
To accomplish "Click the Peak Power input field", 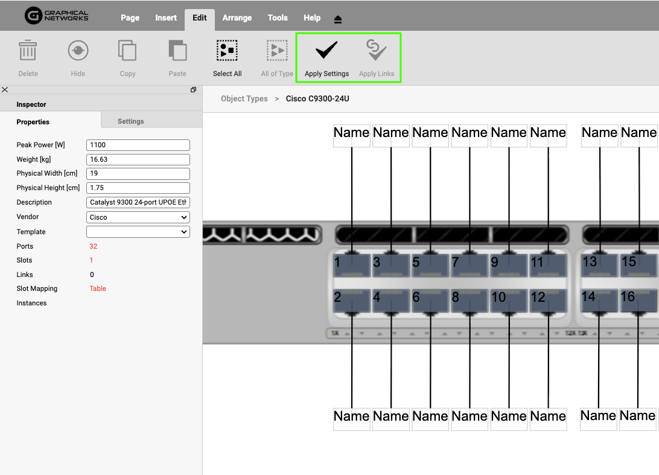I will click(138, 145).
